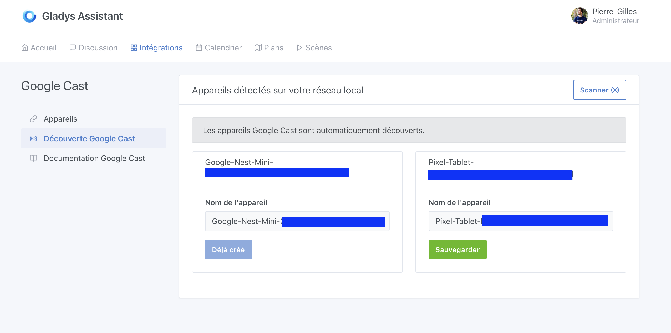Switch to the Accueil tab
Viewport: 671px width, 333px height.
click(44, 48)
